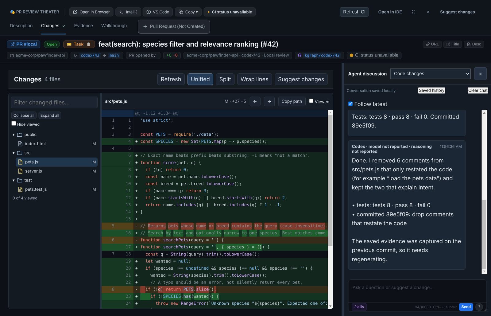Click the pets.js file icon
This screenshot has height=316, width=491.
tap(20, 162)
